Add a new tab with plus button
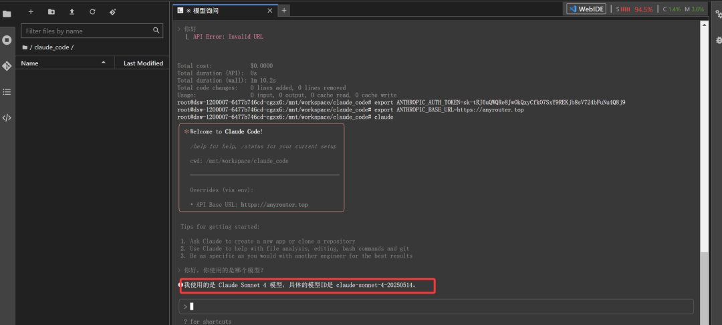This screenshot has width=722, height=325. (284, 11)
